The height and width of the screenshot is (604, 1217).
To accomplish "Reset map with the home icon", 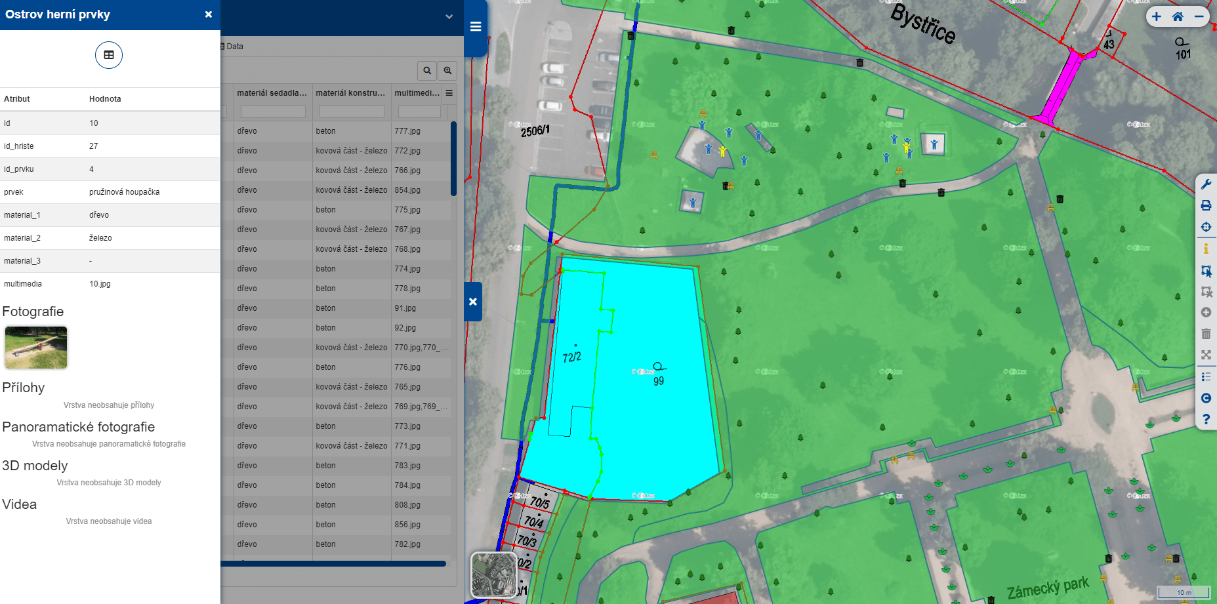I will [1178, 17].
